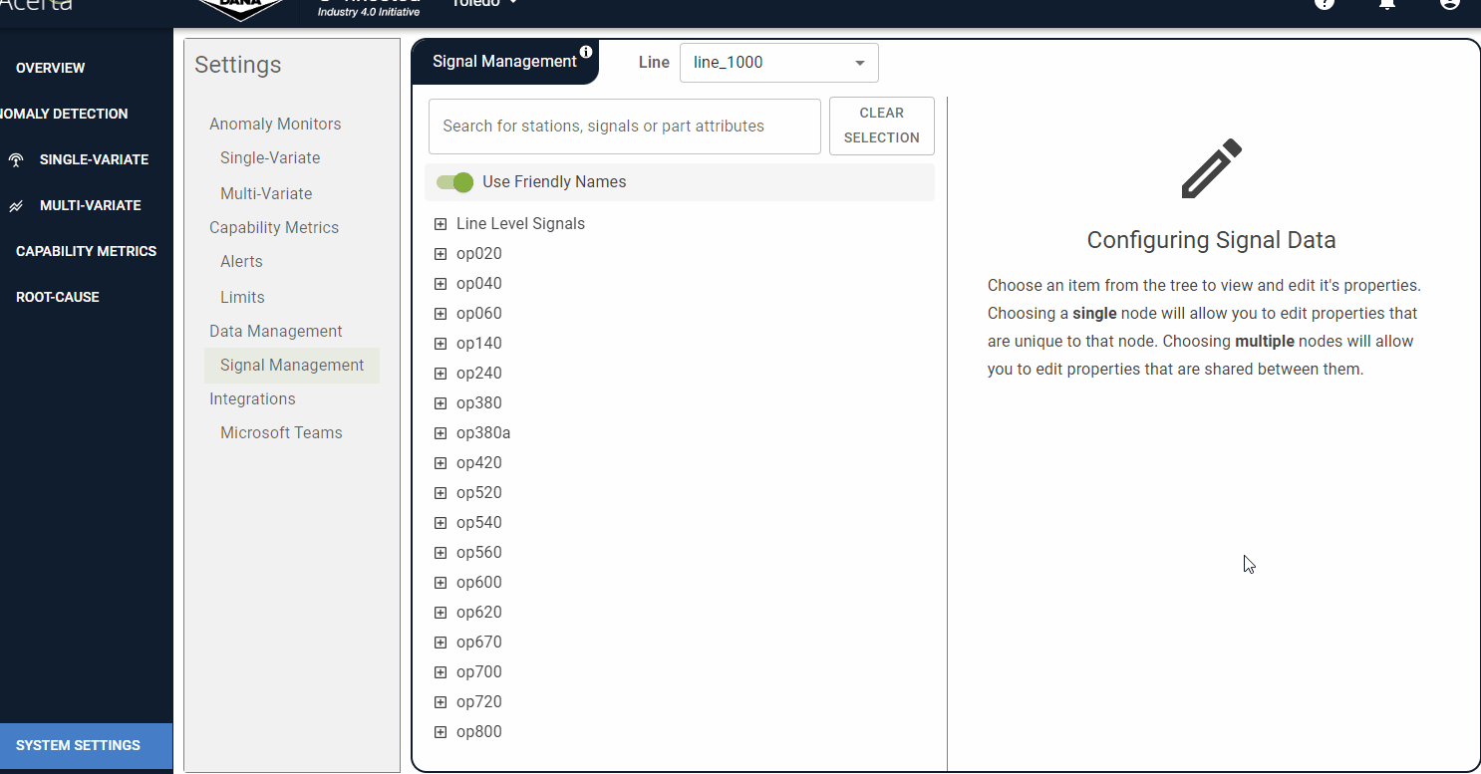This screenshot has height=774, width=1481.
Task: Open the notifications bell icon
Action: [1386, 3]
